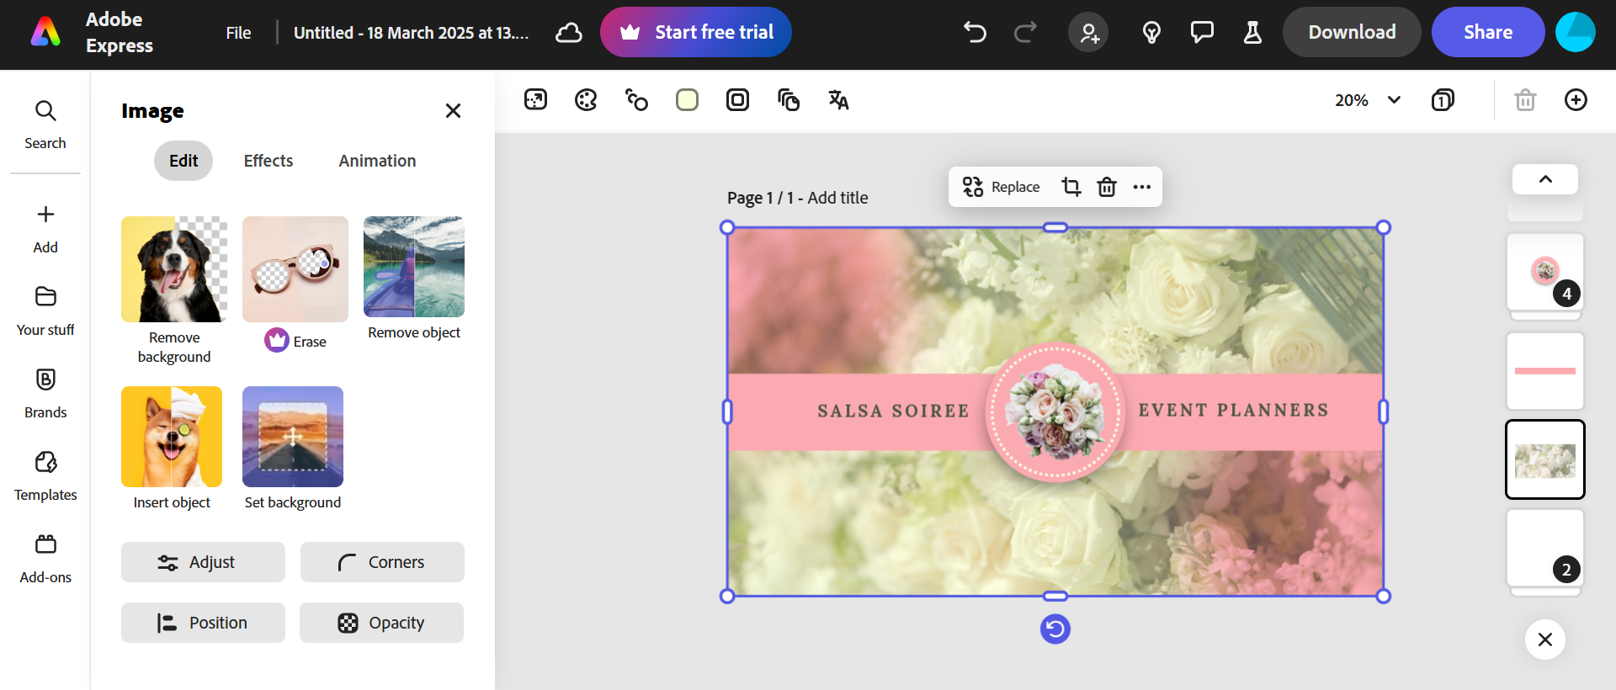The height and width of the screenshot is (690, 1616).
Task: Click the EVENT PLANNERS text on canvas
Action: click(x=1233, y=410)
